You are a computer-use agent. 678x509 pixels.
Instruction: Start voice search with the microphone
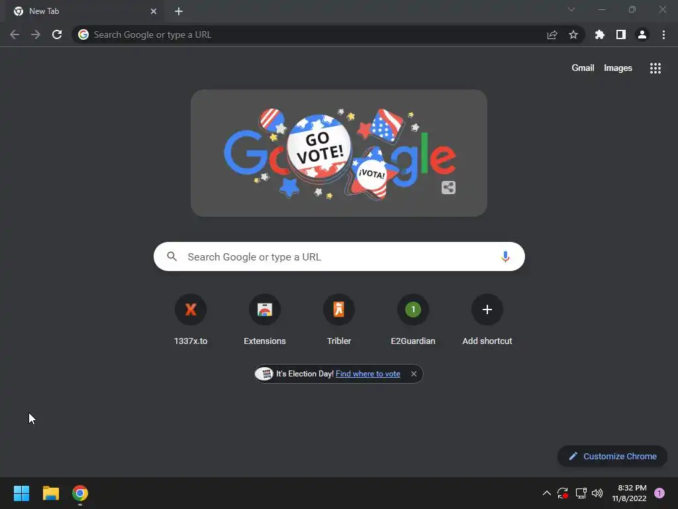[x=505, y=256]
